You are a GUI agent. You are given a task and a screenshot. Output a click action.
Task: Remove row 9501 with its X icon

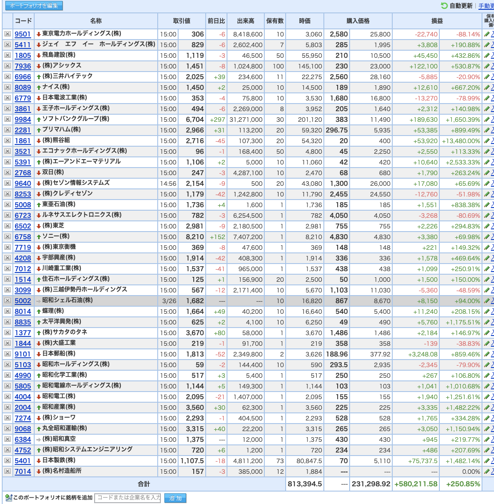(x=8, y=34)
